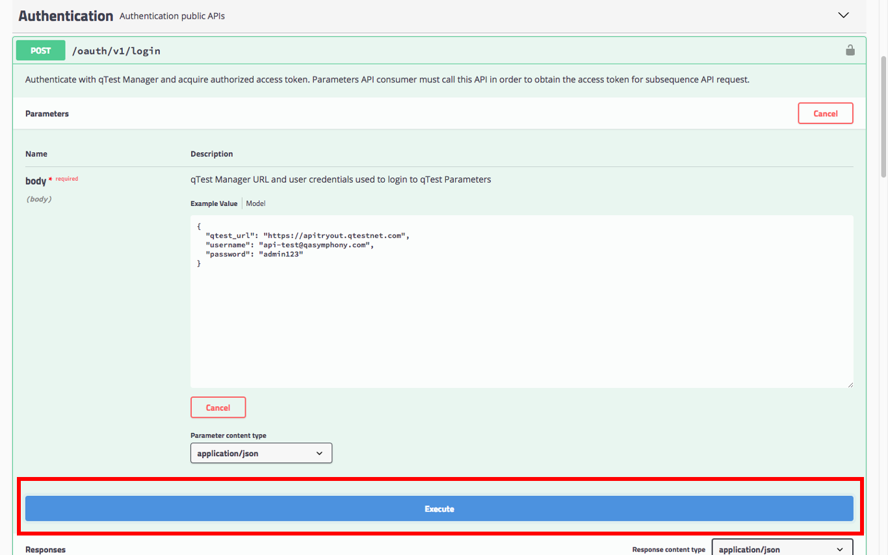Click the Authentication section heading
The image size is (888, 555).
(x=66, y=16)
